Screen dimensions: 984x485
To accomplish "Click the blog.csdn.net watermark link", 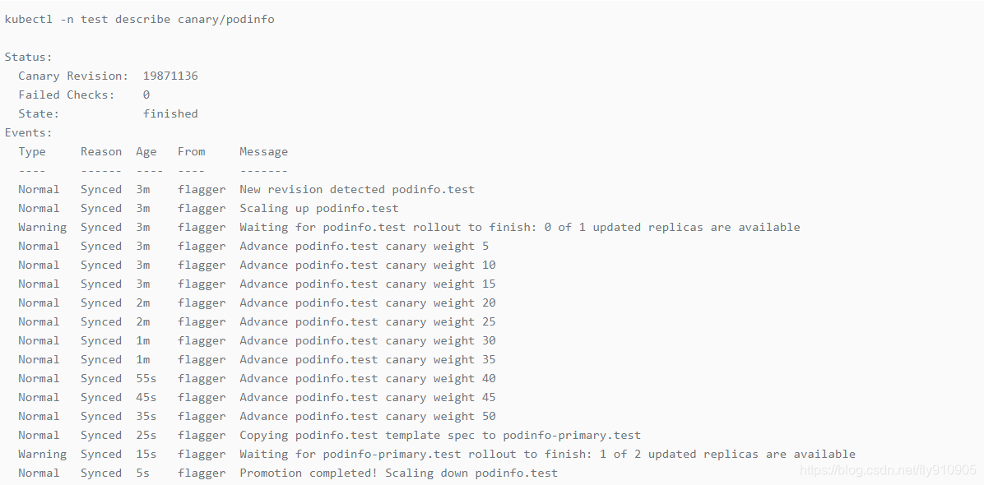I will point(888,470).
